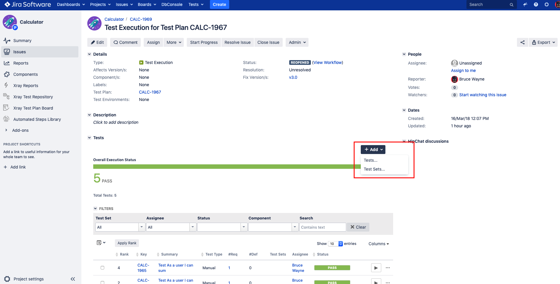Open the ellipsis actions menu for CALC-1965

pyautogui.click(x=388, y=268)
